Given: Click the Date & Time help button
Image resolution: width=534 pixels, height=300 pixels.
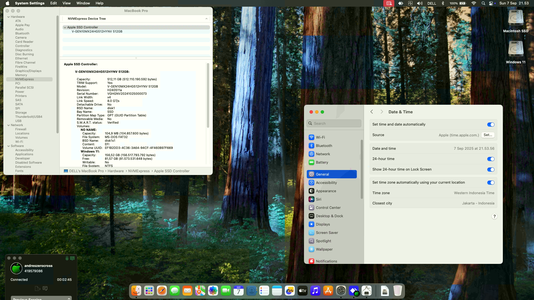Looking at the screenshot, I should [x=494, y=217].
